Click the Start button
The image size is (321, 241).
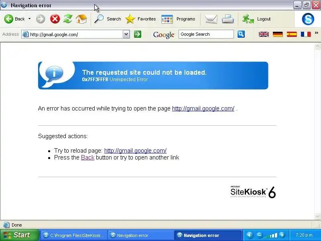coord(19,235)
